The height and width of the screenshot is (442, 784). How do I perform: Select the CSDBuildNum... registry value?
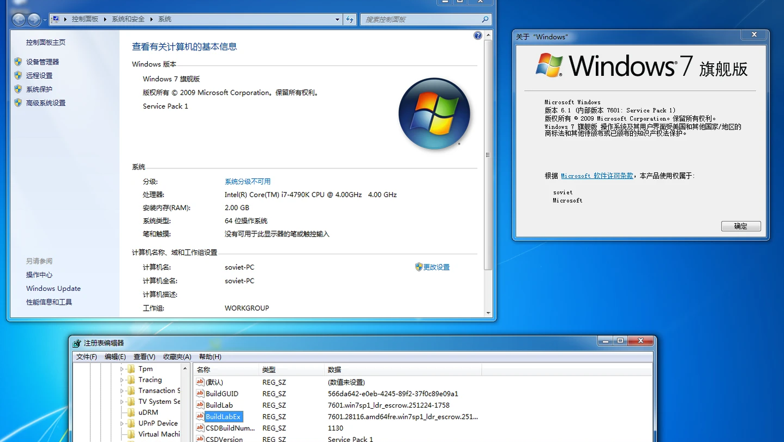tap(230, 428)
